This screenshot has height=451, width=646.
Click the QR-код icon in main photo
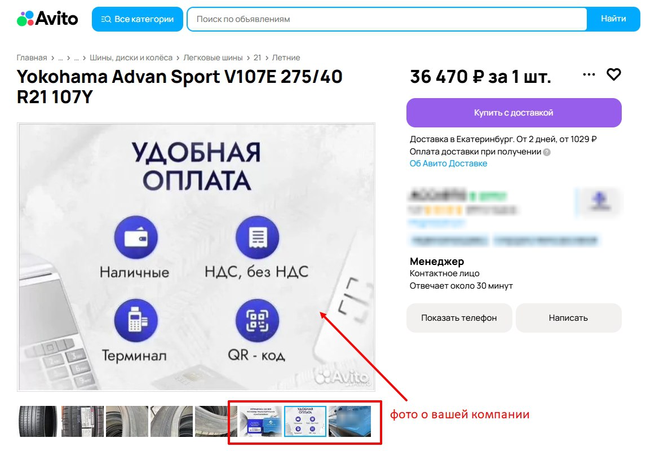tap(257, 320)
